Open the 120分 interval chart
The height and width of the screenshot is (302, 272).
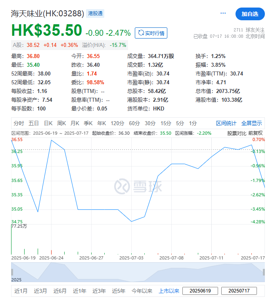point(117,123)
